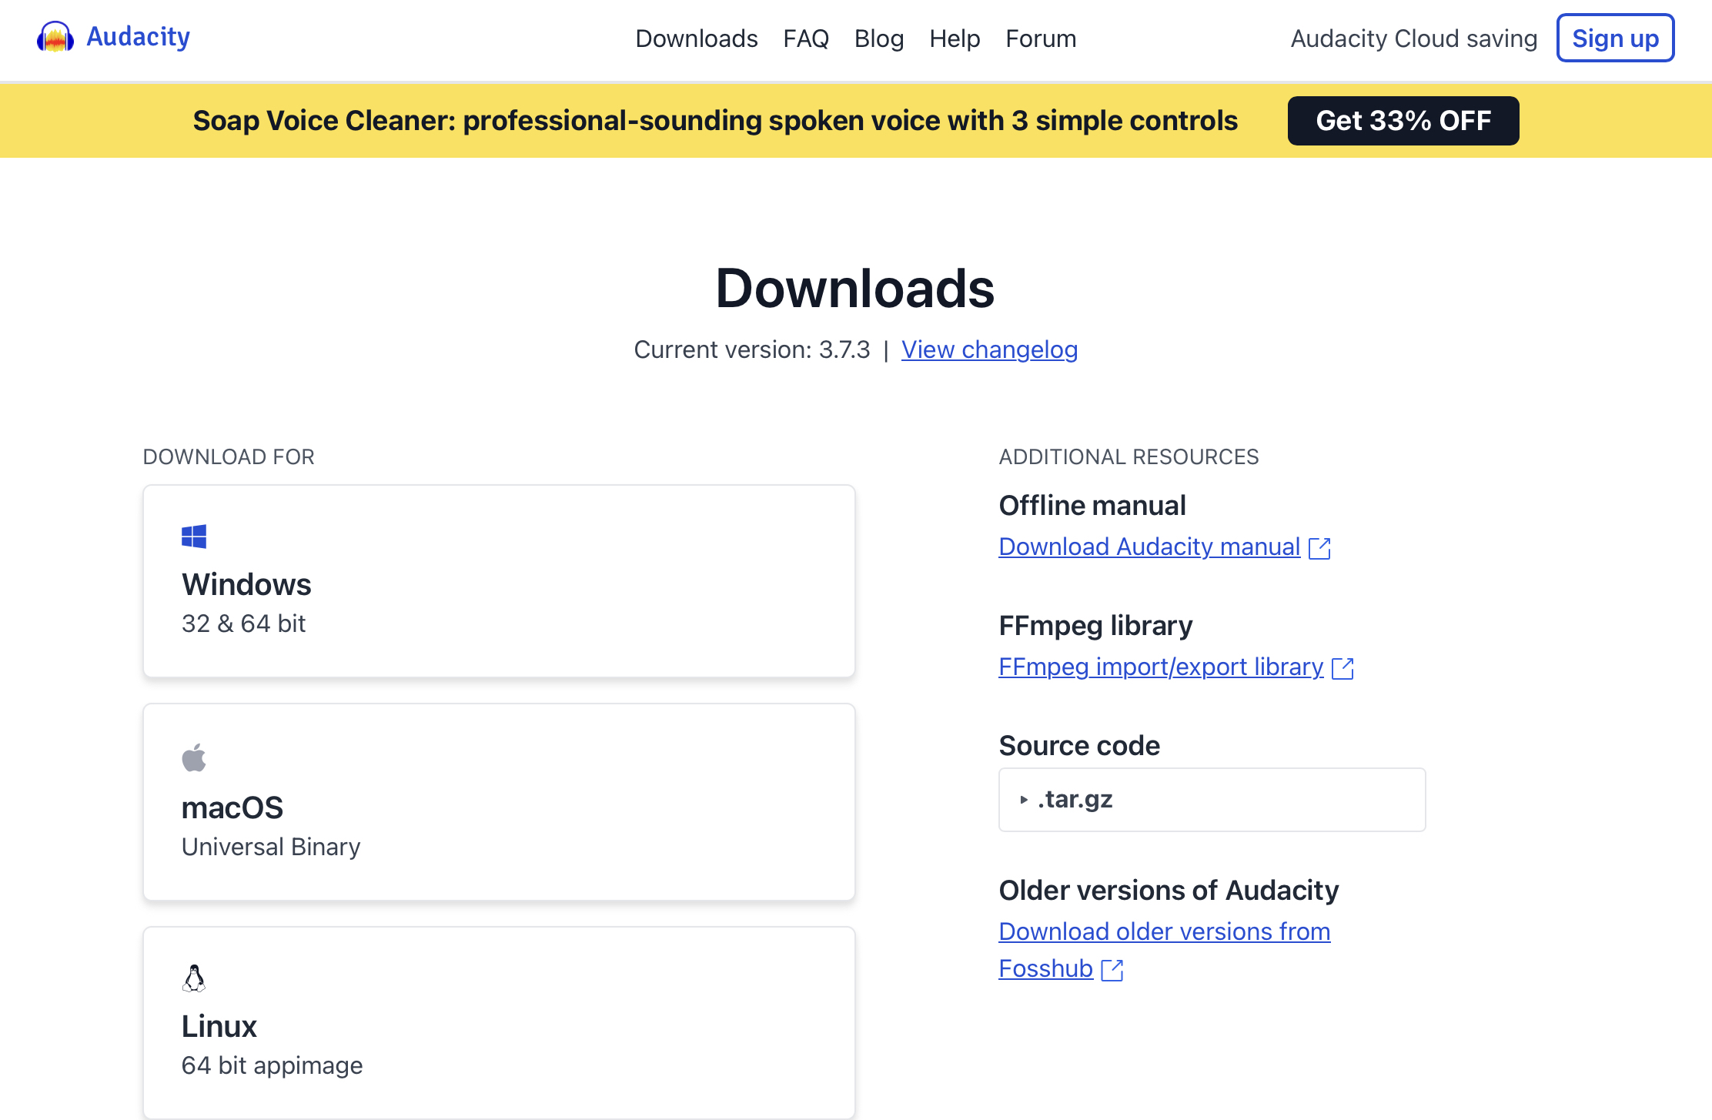Select the Windows 32 & 64 bit card
The image size is (1712, 1120).
[x=499, y=581]
